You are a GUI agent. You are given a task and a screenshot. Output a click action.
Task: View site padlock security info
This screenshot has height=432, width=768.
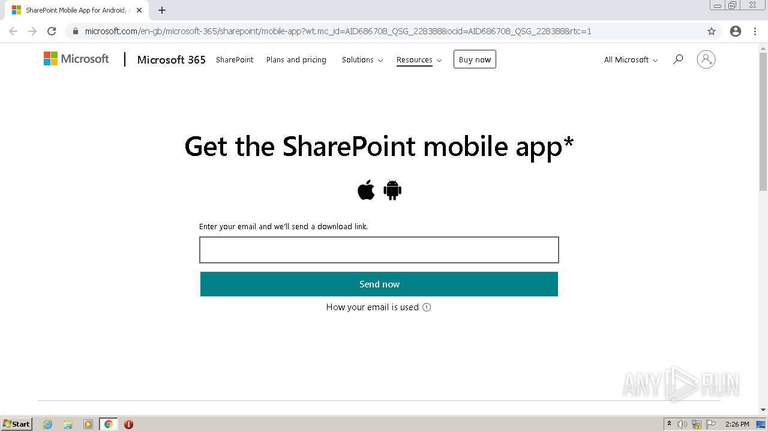coord(76,31)
